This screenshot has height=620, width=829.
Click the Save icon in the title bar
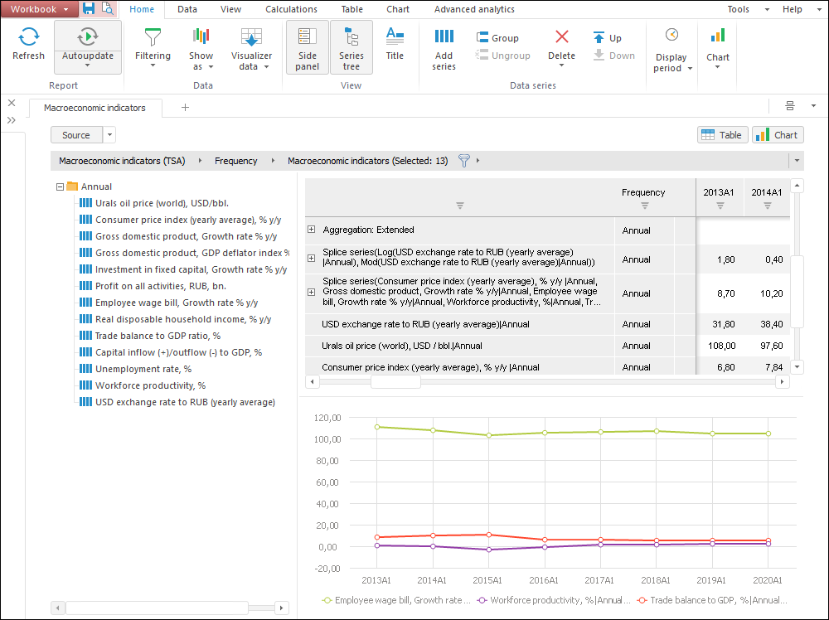(x=89, y=9)
